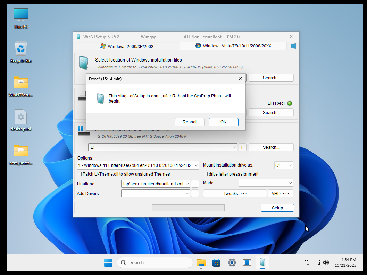Screen dimensions: 367x275
Task: Open Settings gear from taskbar
Action: tap(232, 262)
